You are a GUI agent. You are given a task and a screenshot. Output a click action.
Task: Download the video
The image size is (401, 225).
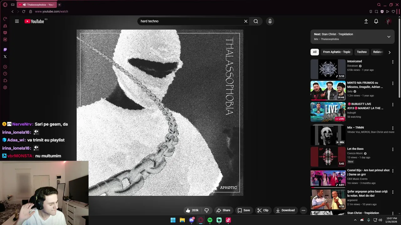pyautogui.click(x=285, y=210)
